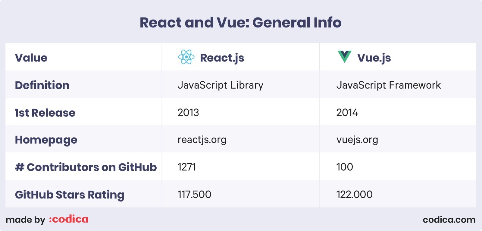Click the Value column header
Image resolution: width=482 pixels, height=231 pixels.
[31, 58]
